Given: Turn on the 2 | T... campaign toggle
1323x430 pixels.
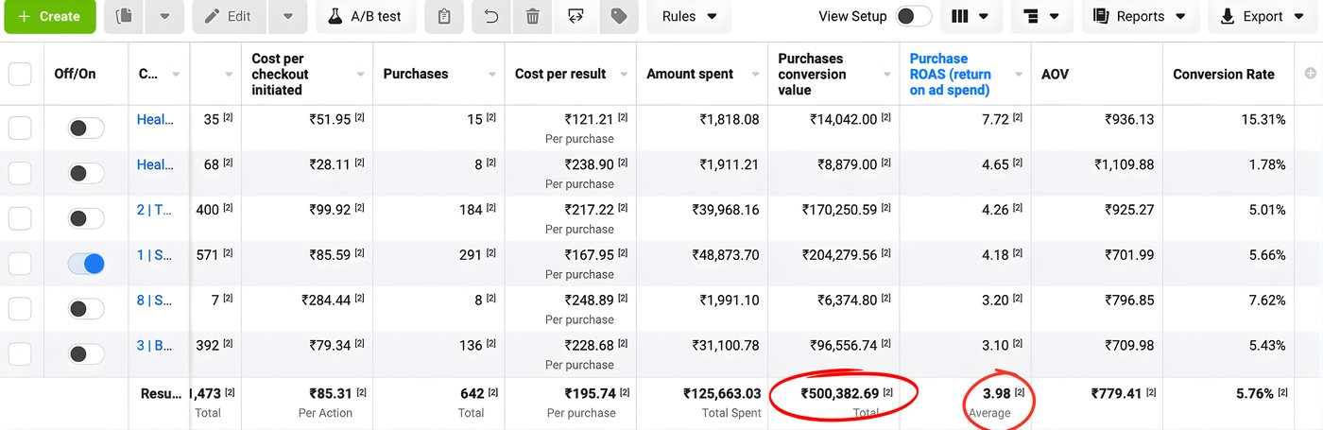Looking at the screenshot, I should [86, 218].
